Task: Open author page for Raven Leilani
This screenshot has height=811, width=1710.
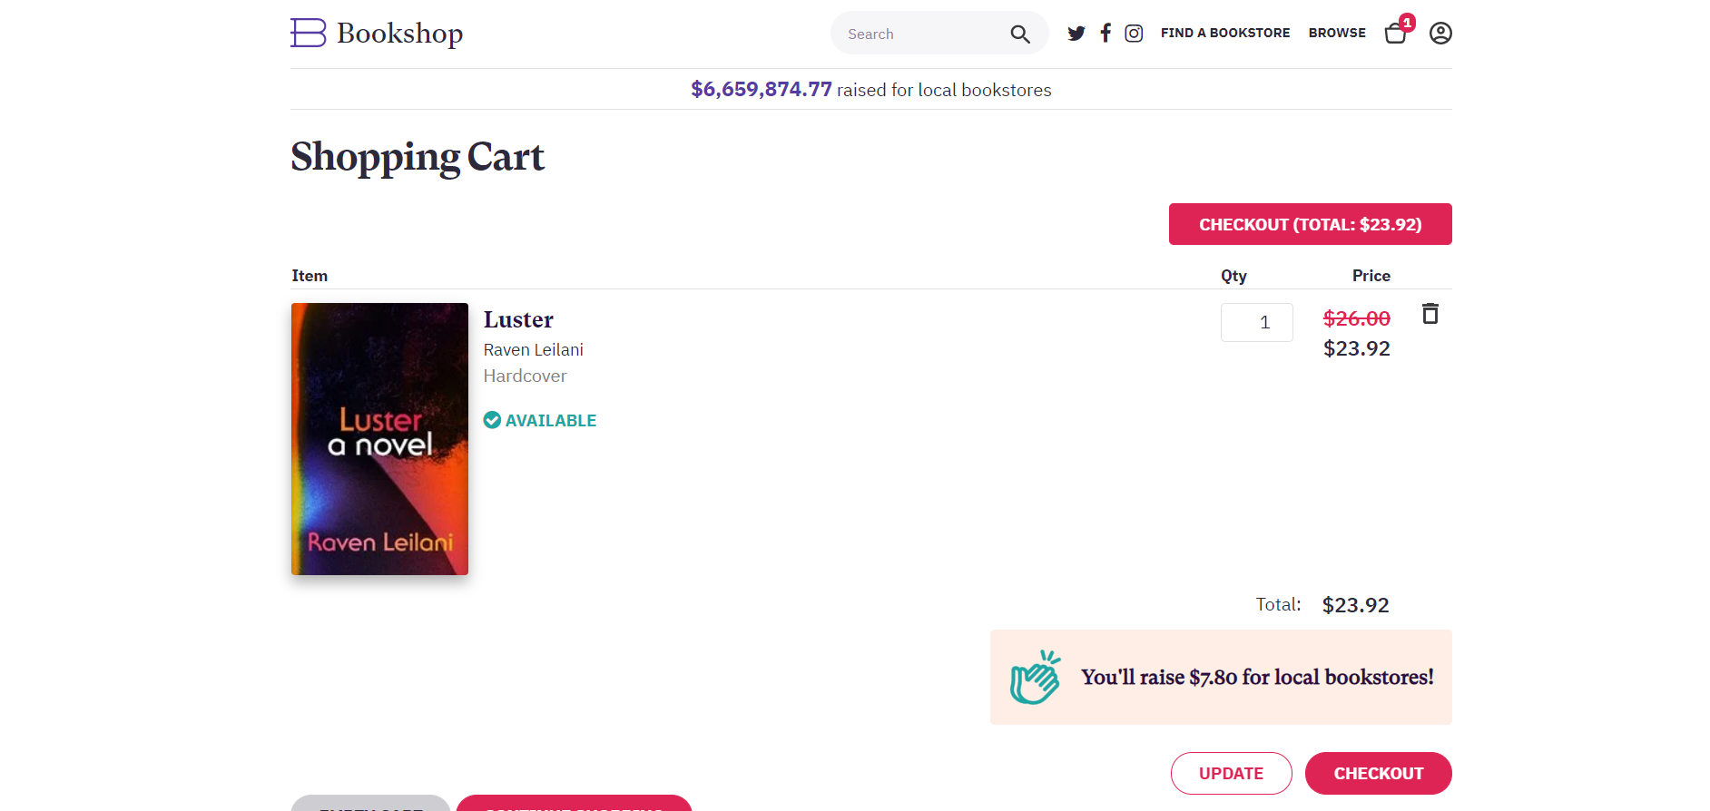Action: 533,349
